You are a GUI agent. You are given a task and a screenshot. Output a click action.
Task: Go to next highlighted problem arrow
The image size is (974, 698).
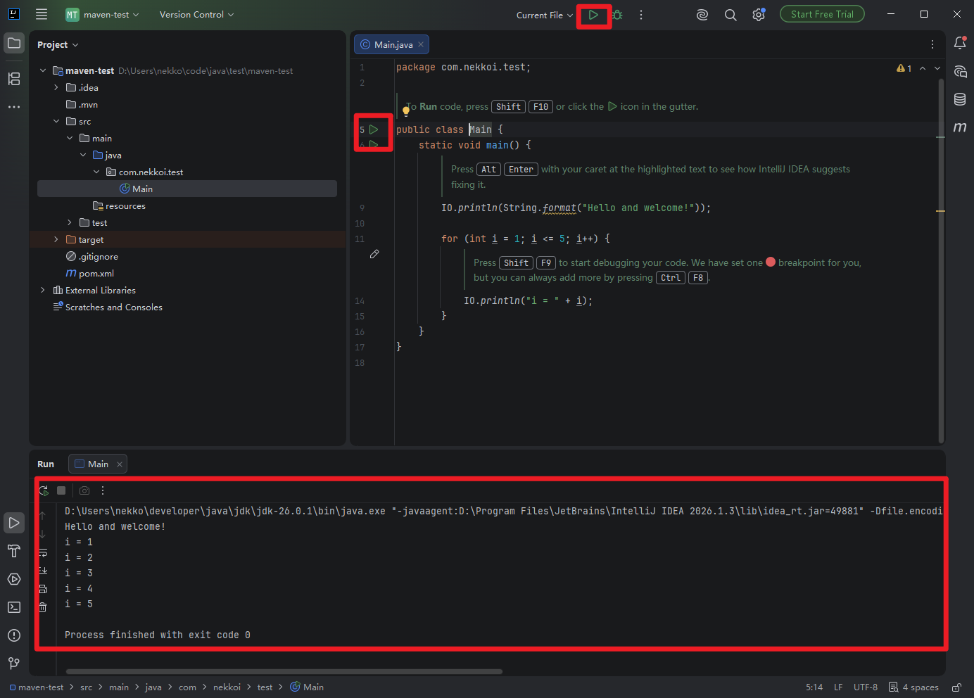[x=937, y=68]
